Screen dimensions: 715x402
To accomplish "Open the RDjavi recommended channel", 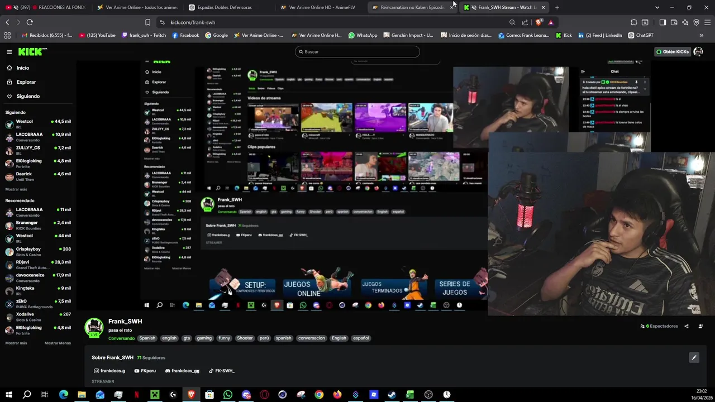I will [x=38, y=265].
